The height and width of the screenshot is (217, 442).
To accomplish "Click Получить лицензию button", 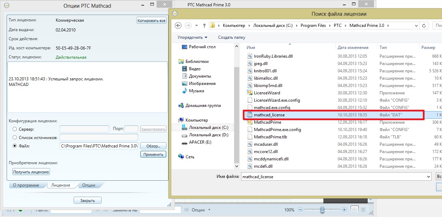I will click(31, 172).
